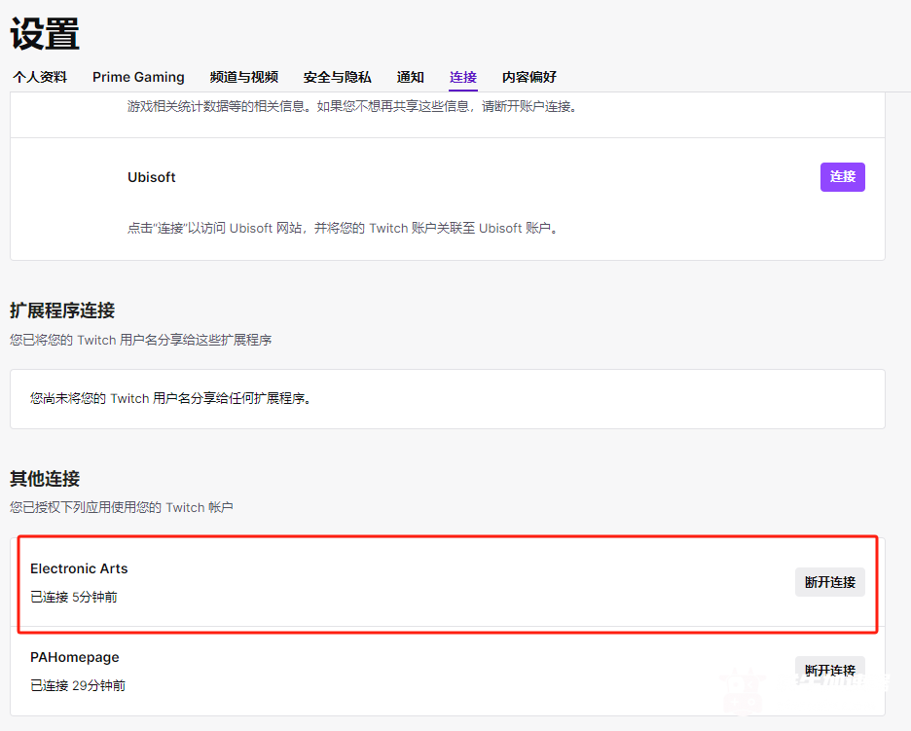The width and height of the screenshot is (911, 731).
Task: Select the 通知 tab
Action: click(x=410, y=77)
